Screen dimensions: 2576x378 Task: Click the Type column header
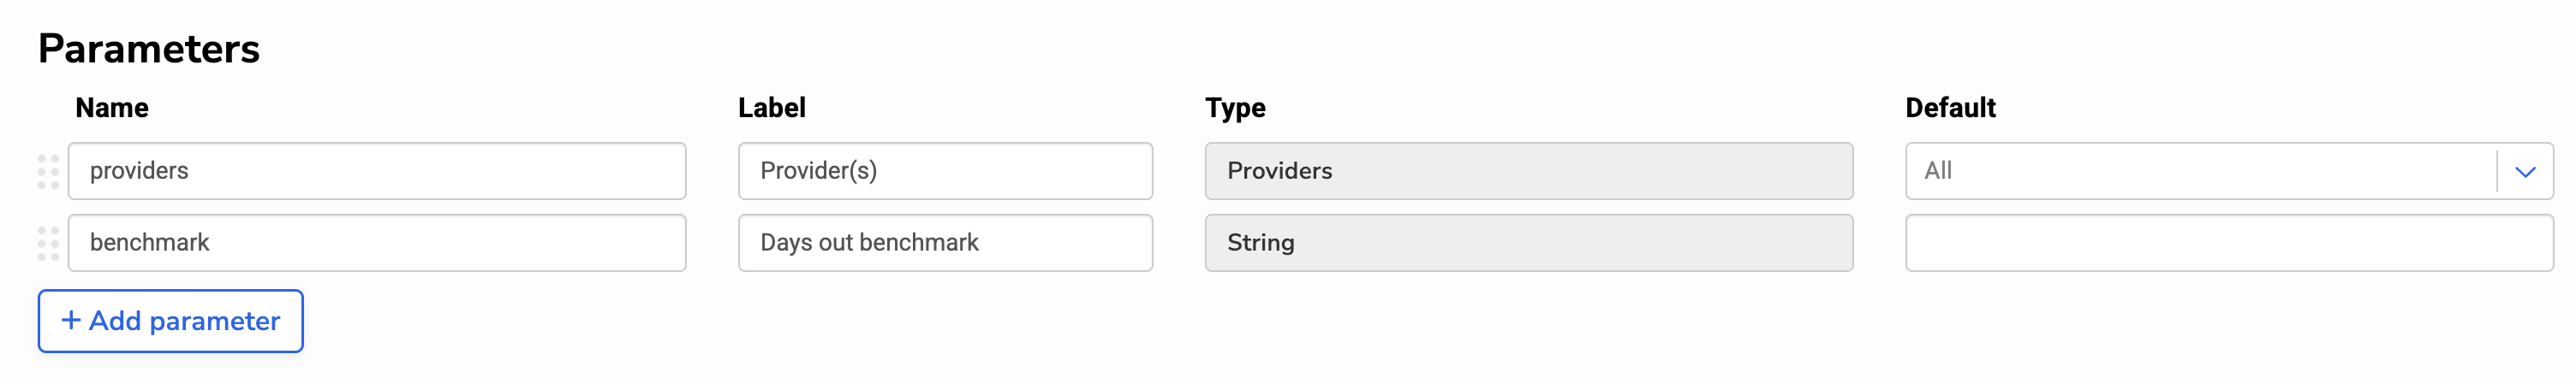pyautogui.click(x=1235, y=108)
